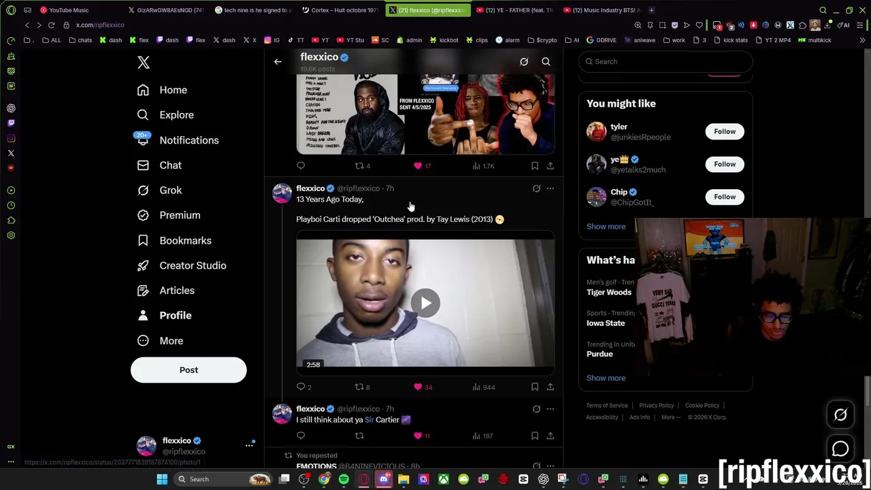
Task: Repost the Playboi Carti Outchea post
Action: (359, 387)
